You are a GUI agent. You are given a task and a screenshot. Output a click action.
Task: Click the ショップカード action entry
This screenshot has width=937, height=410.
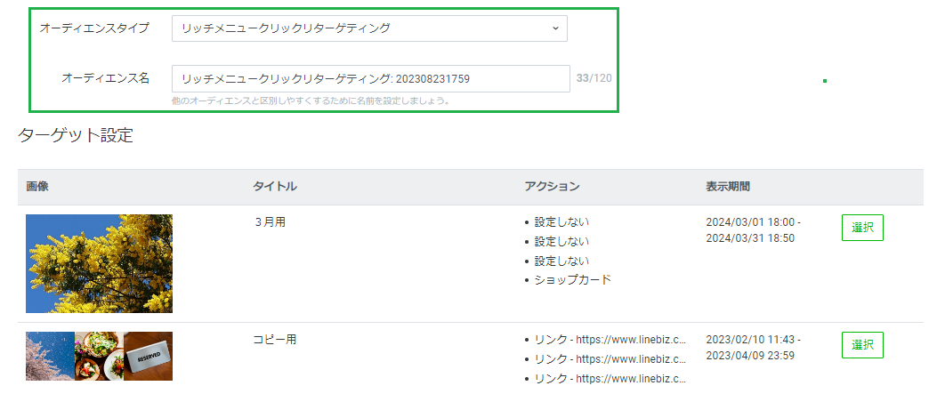pyautogui.click(x=573, y=279)
